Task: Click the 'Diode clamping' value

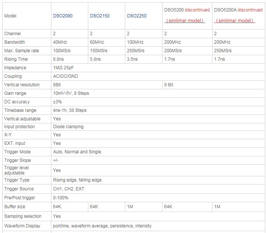Action: 68,127
